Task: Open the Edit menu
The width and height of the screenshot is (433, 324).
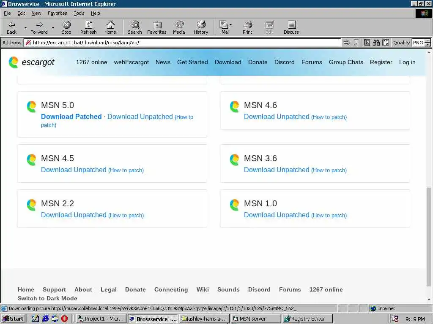Action: point(21,13)
